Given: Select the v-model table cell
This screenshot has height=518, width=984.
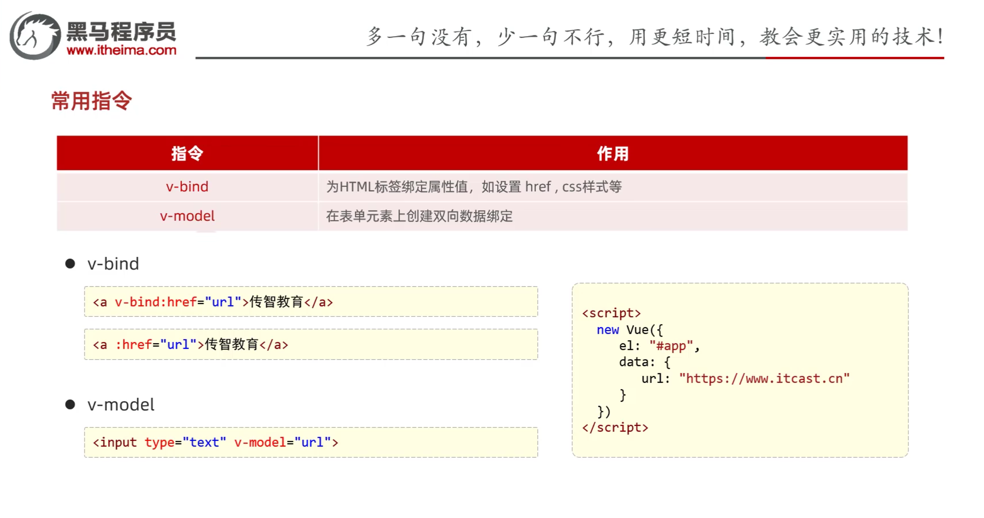Looking at the screenshot, I should coord(187,216).
